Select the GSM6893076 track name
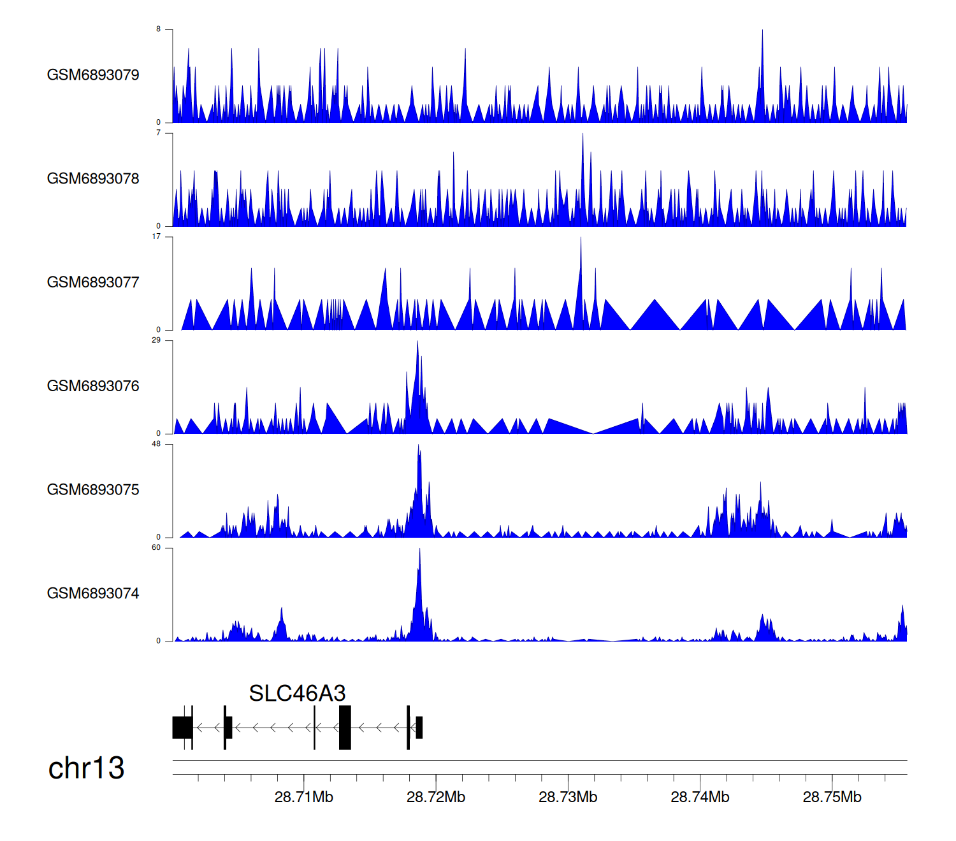Image resolution: width=956 pixels, height=841 pixels. point(93,386)
